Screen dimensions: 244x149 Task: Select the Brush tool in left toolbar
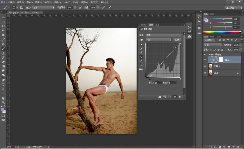tap(3, 49)
